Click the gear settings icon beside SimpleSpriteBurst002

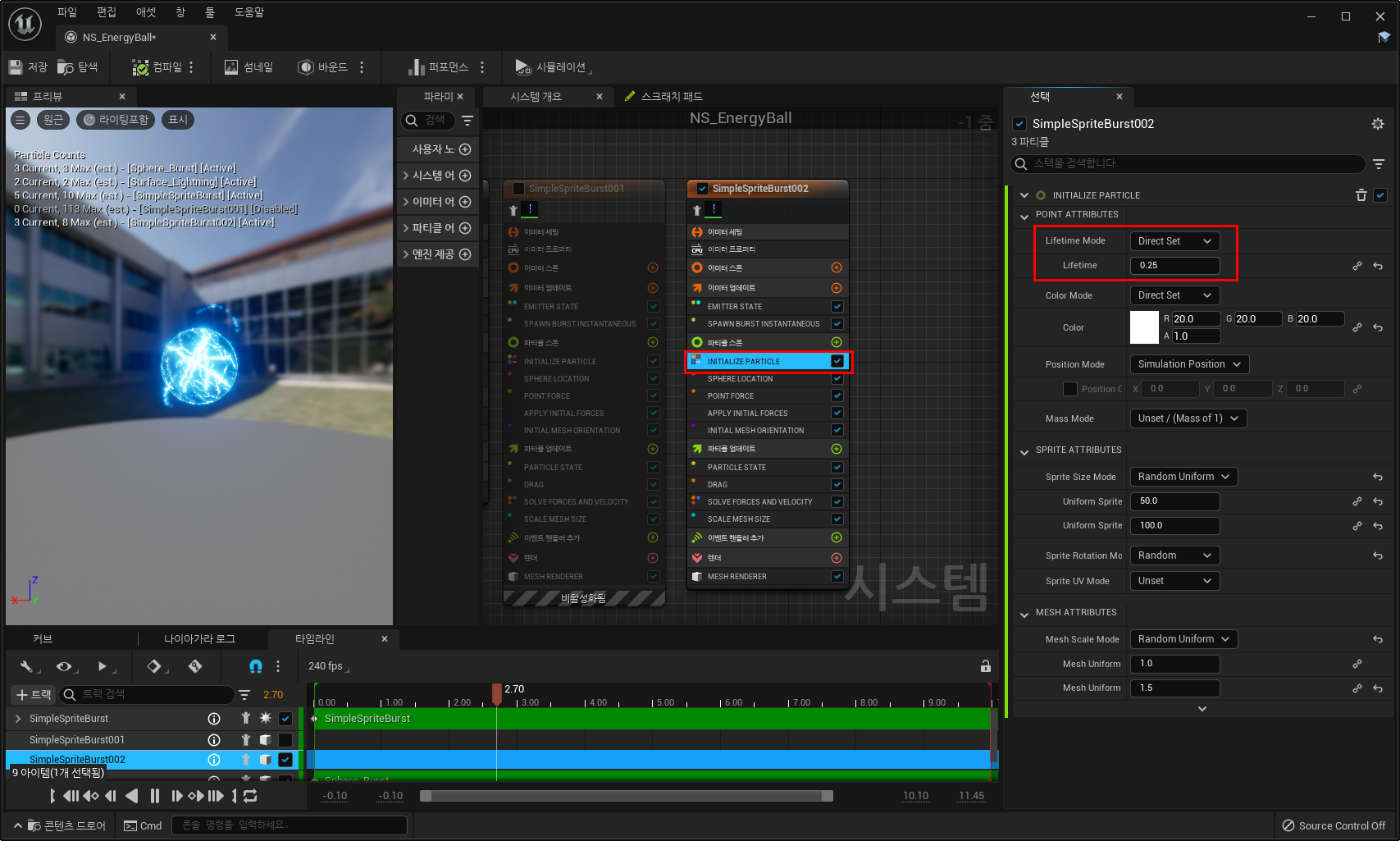1378,124
